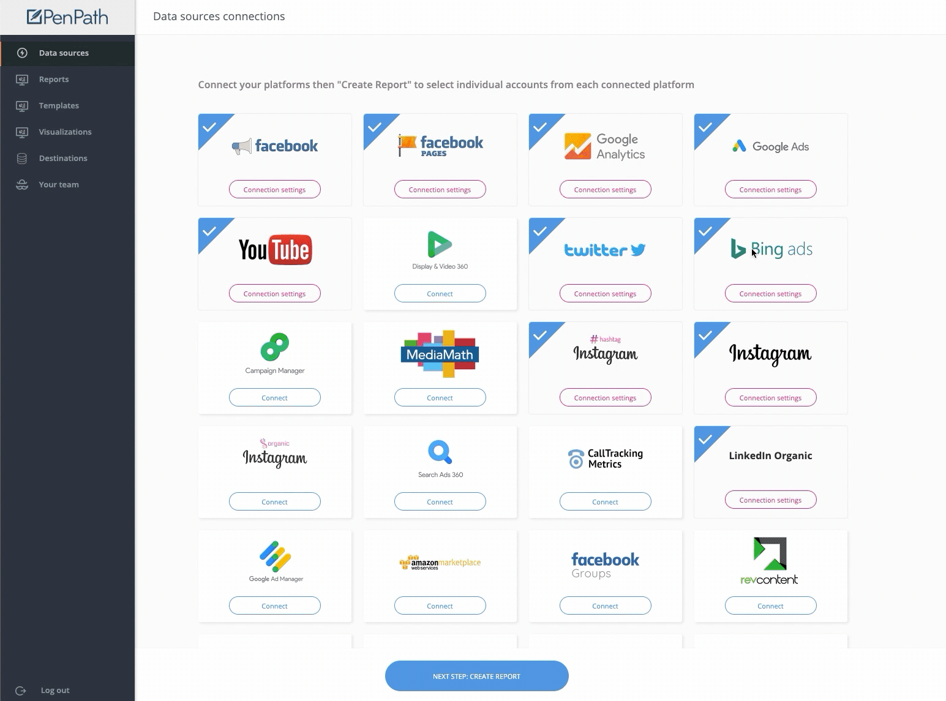Screen dimensions: 946x701
Task: Open the Your team icon
Action: point(22,184)
